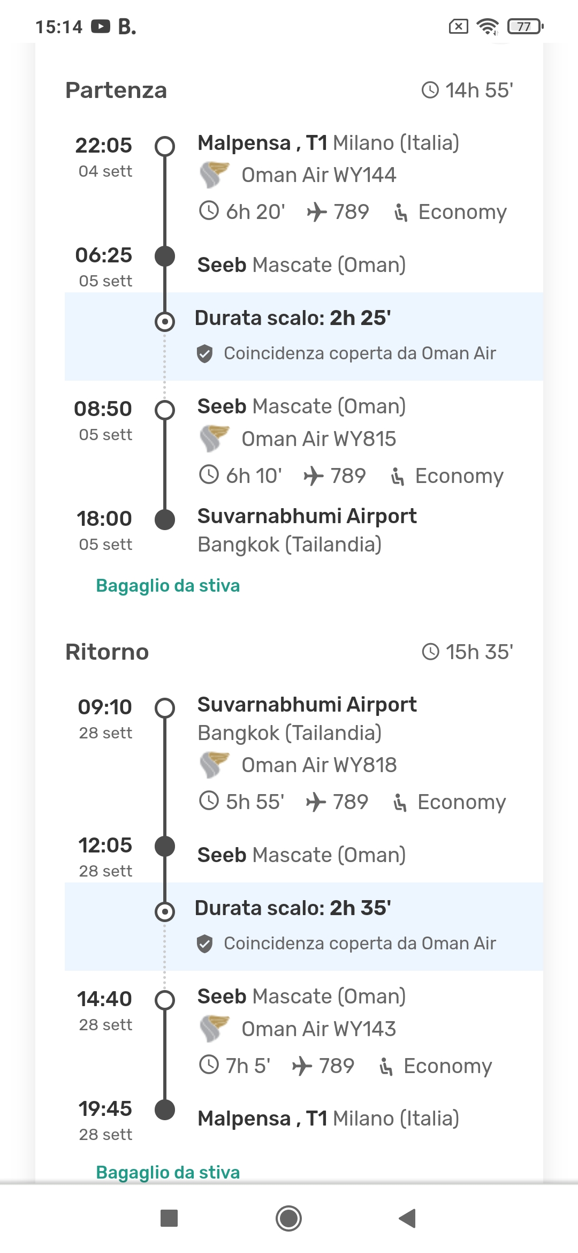578x1253 pixels.
Task: Tap the seat icon beside Economy for WY143
Action: point(386,1066)
